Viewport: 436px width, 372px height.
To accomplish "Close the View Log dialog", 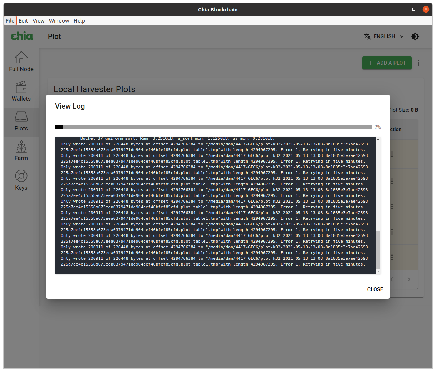I will 375,289.
